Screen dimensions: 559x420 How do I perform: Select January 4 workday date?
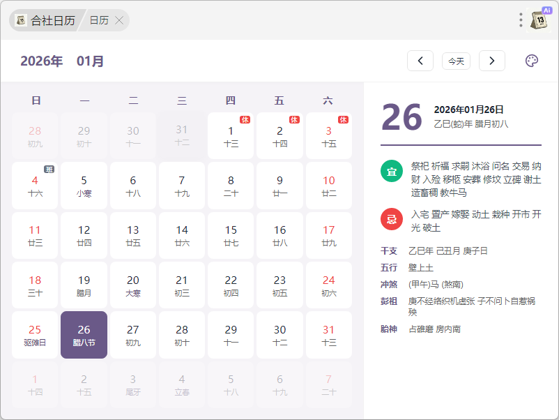click(x=36, y=185)
